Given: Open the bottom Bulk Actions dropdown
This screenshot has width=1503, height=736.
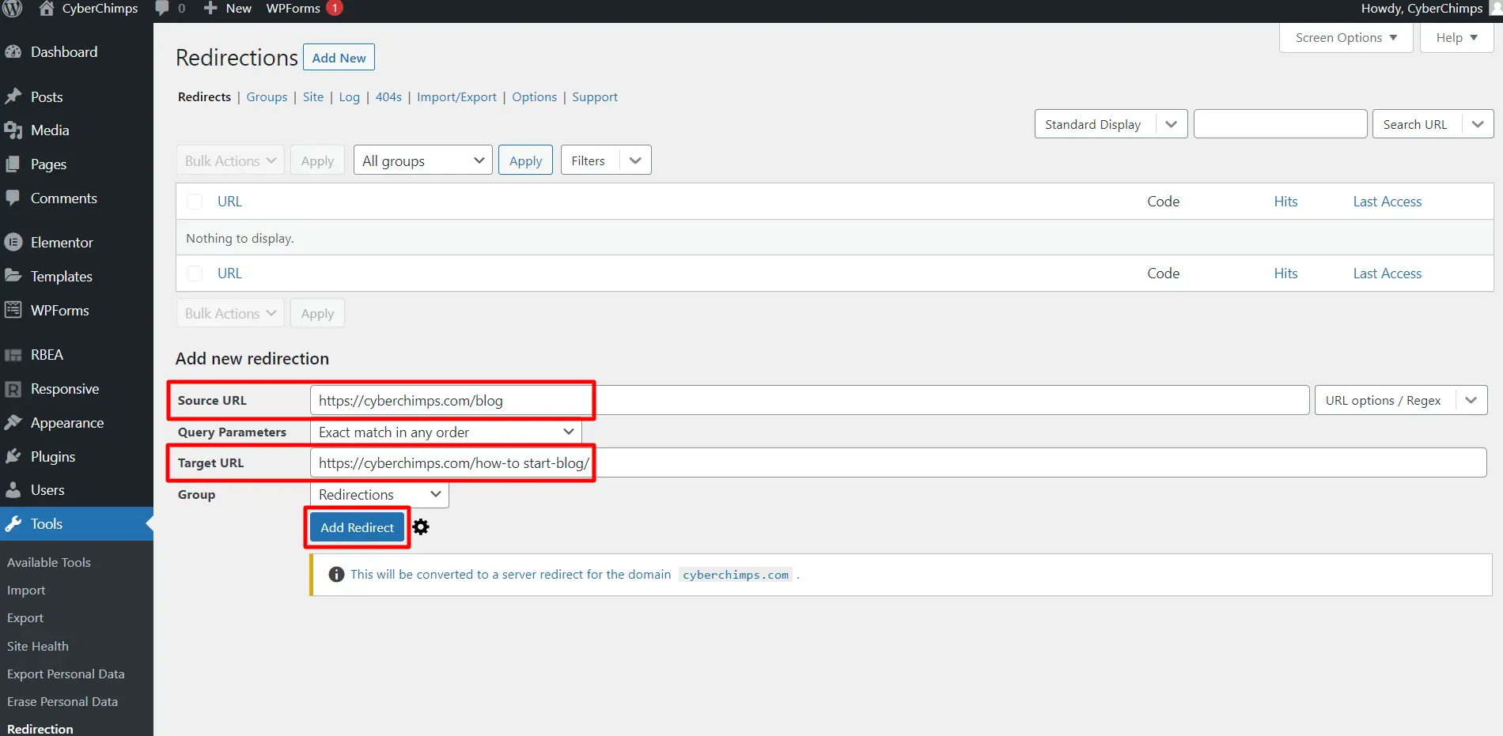Looking at the screenshot, I should coord(230,313).
